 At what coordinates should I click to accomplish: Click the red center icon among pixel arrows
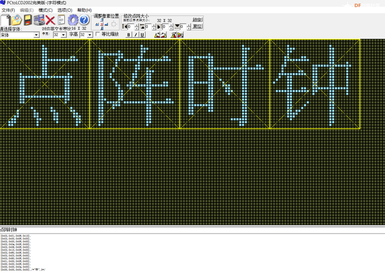102,25
